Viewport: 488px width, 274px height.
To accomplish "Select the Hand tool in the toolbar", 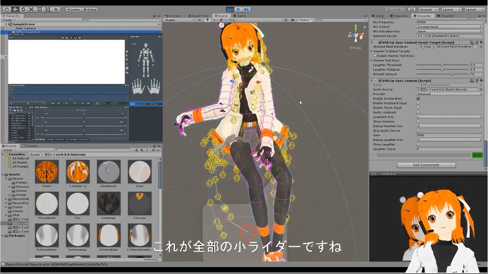I will click(7, 9).
